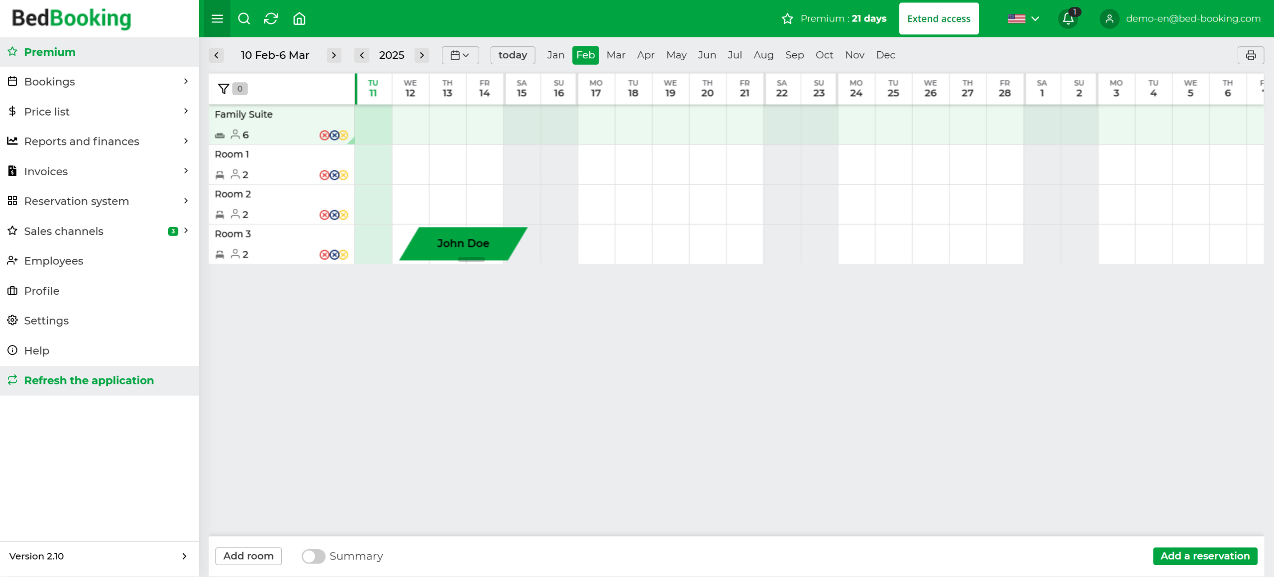Click red status circle for Room 1

pyautogui.click(x=324, y=175)
